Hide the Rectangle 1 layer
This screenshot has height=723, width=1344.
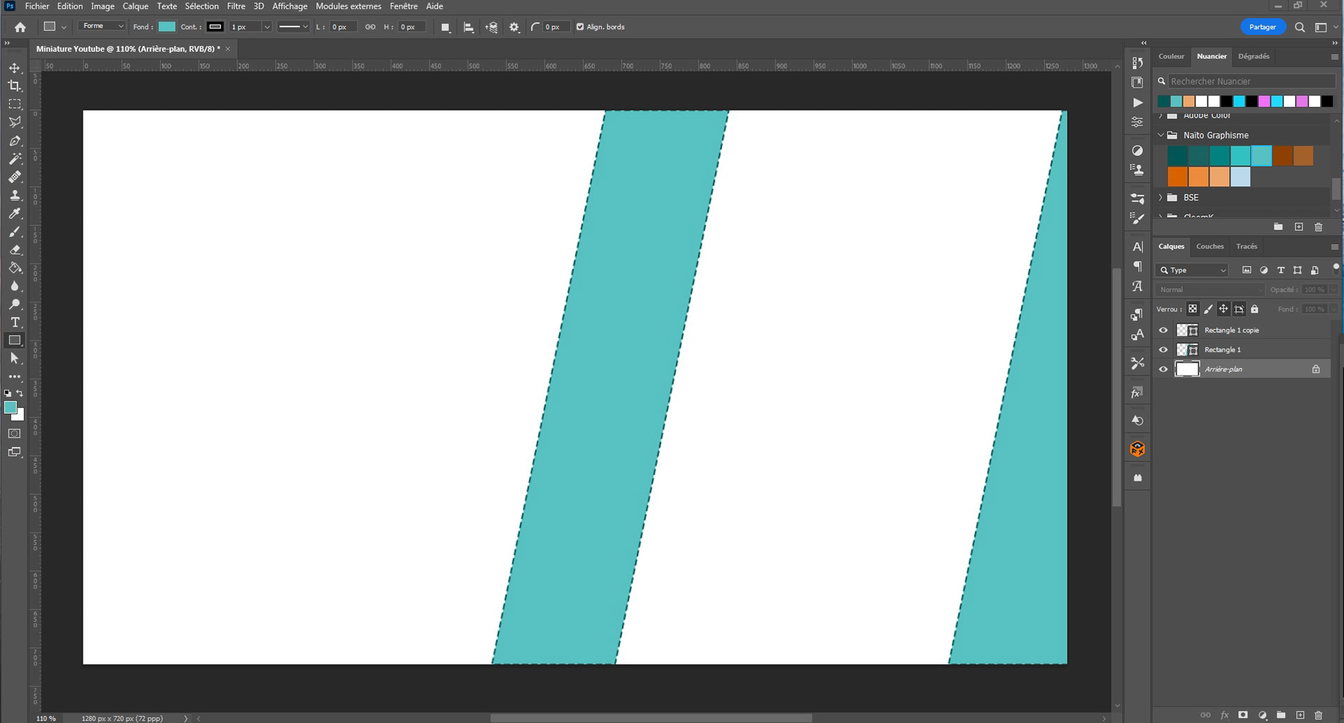click(1163, 350)
